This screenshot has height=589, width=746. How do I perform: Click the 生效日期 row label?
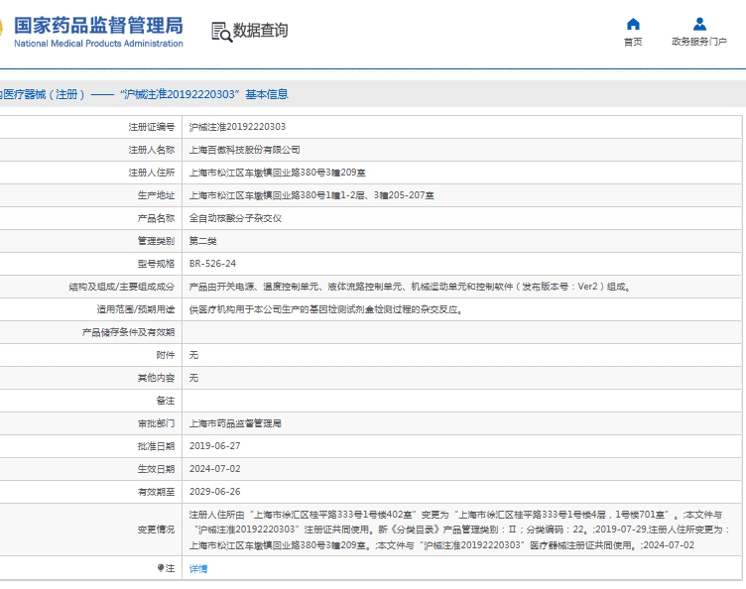click(x=156, y=469)
